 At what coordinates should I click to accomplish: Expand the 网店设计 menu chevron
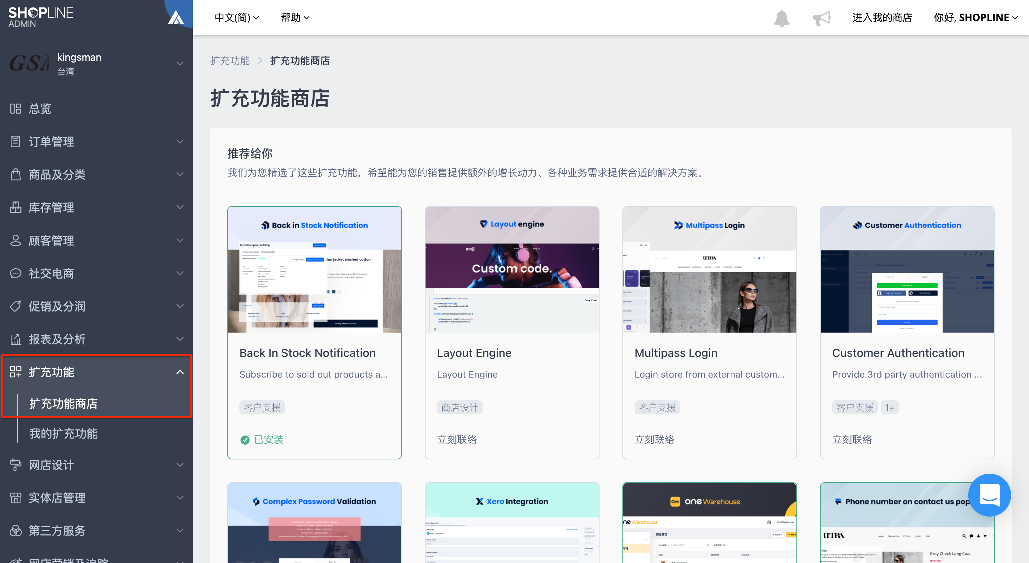coord(180,465)
